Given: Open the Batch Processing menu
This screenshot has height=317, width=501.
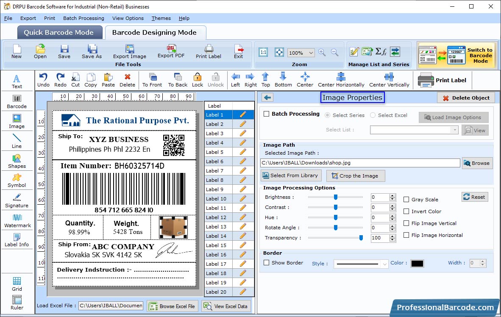Looking at the screenshot, I should click(84, 18).
